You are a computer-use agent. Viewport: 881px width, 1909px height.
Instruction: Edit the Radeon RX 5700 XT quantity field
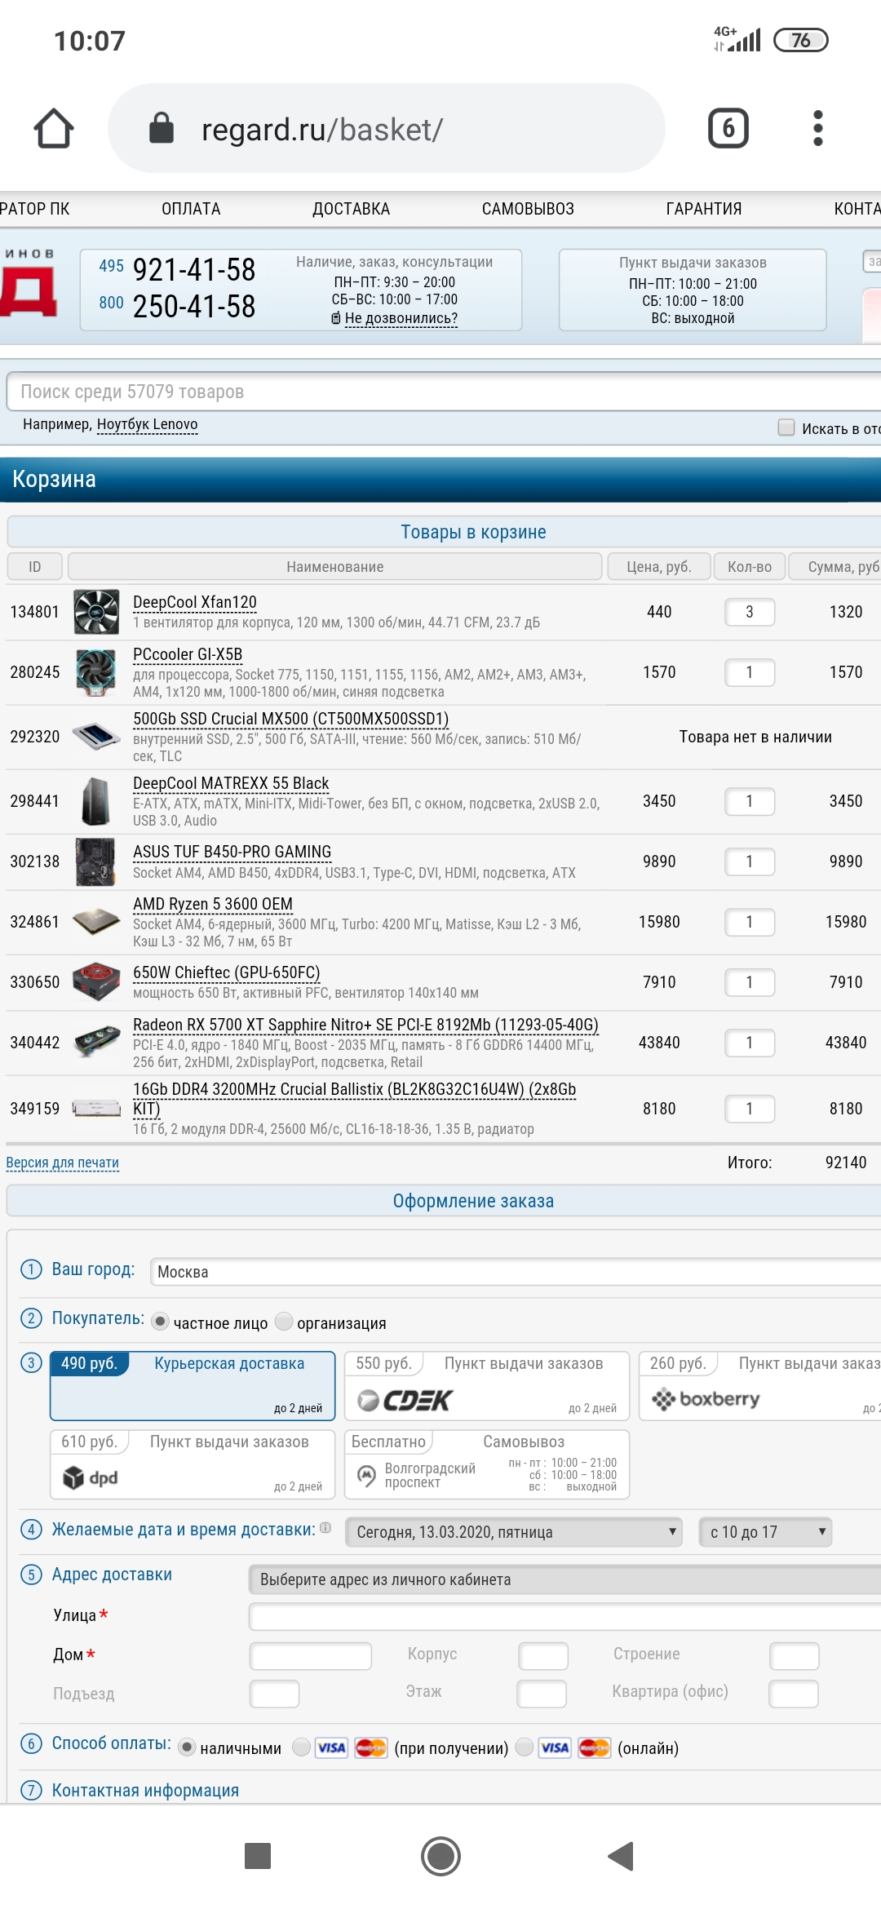[750, 1043]
